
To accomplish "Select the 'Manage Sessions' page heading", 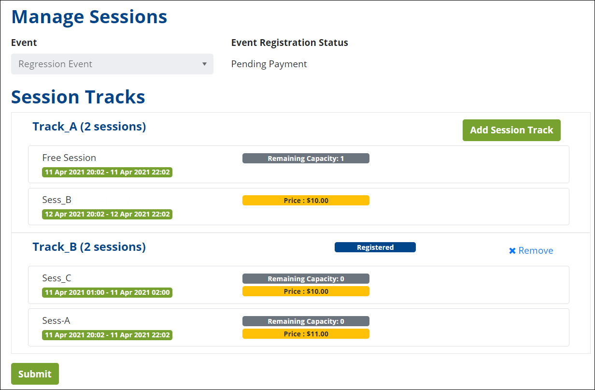I will pos(89,16).
